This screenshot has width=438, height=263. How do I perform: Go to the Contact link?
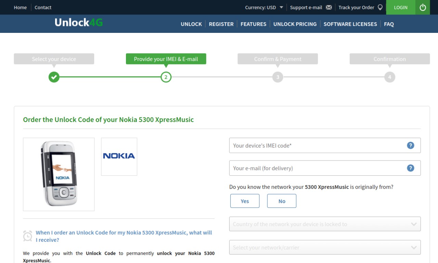43,8
